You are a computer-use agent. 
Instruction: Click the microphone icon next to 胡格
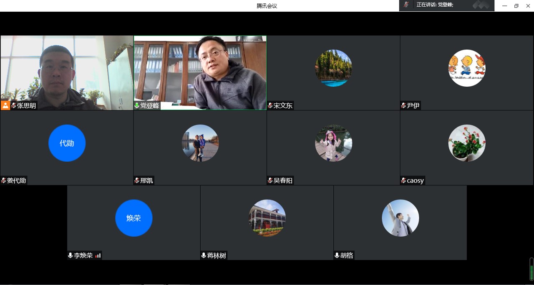coord(337,255)
